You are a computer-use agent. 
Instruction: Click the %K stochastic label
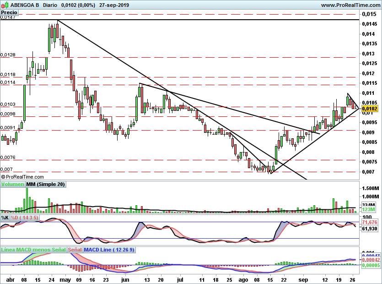coord(5,218)
